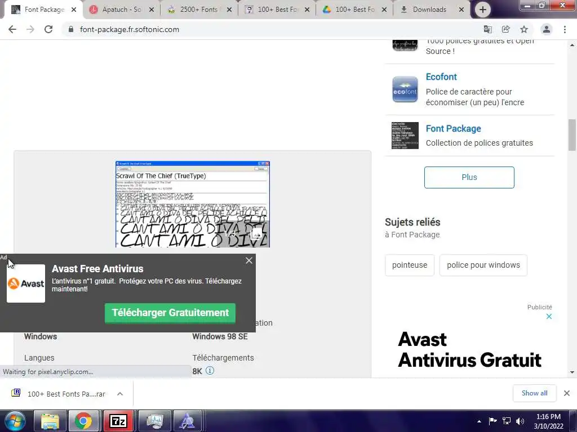Click Show all downloads
Viewport: 577px width, 432px height.
534,393
